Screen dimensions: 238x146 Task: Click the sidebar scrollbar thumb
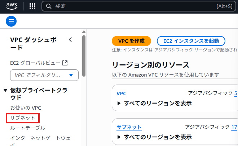pos(84,56)
